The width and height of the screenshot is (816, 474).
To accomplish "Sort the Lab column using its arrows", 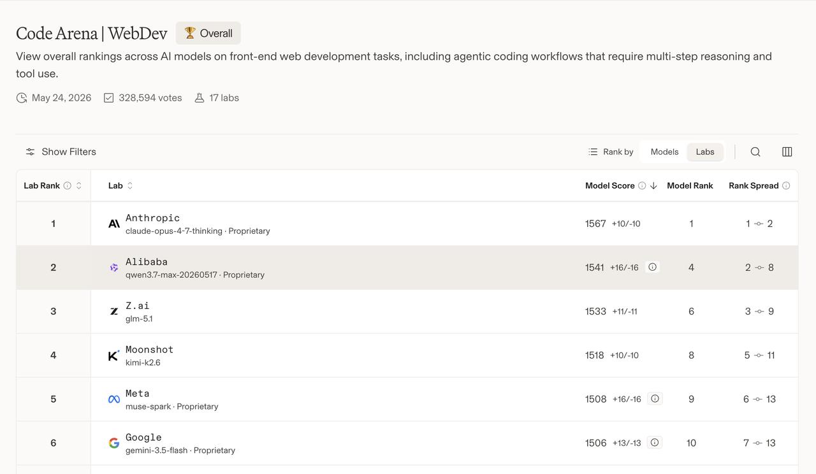I will [x=130, y=186].
